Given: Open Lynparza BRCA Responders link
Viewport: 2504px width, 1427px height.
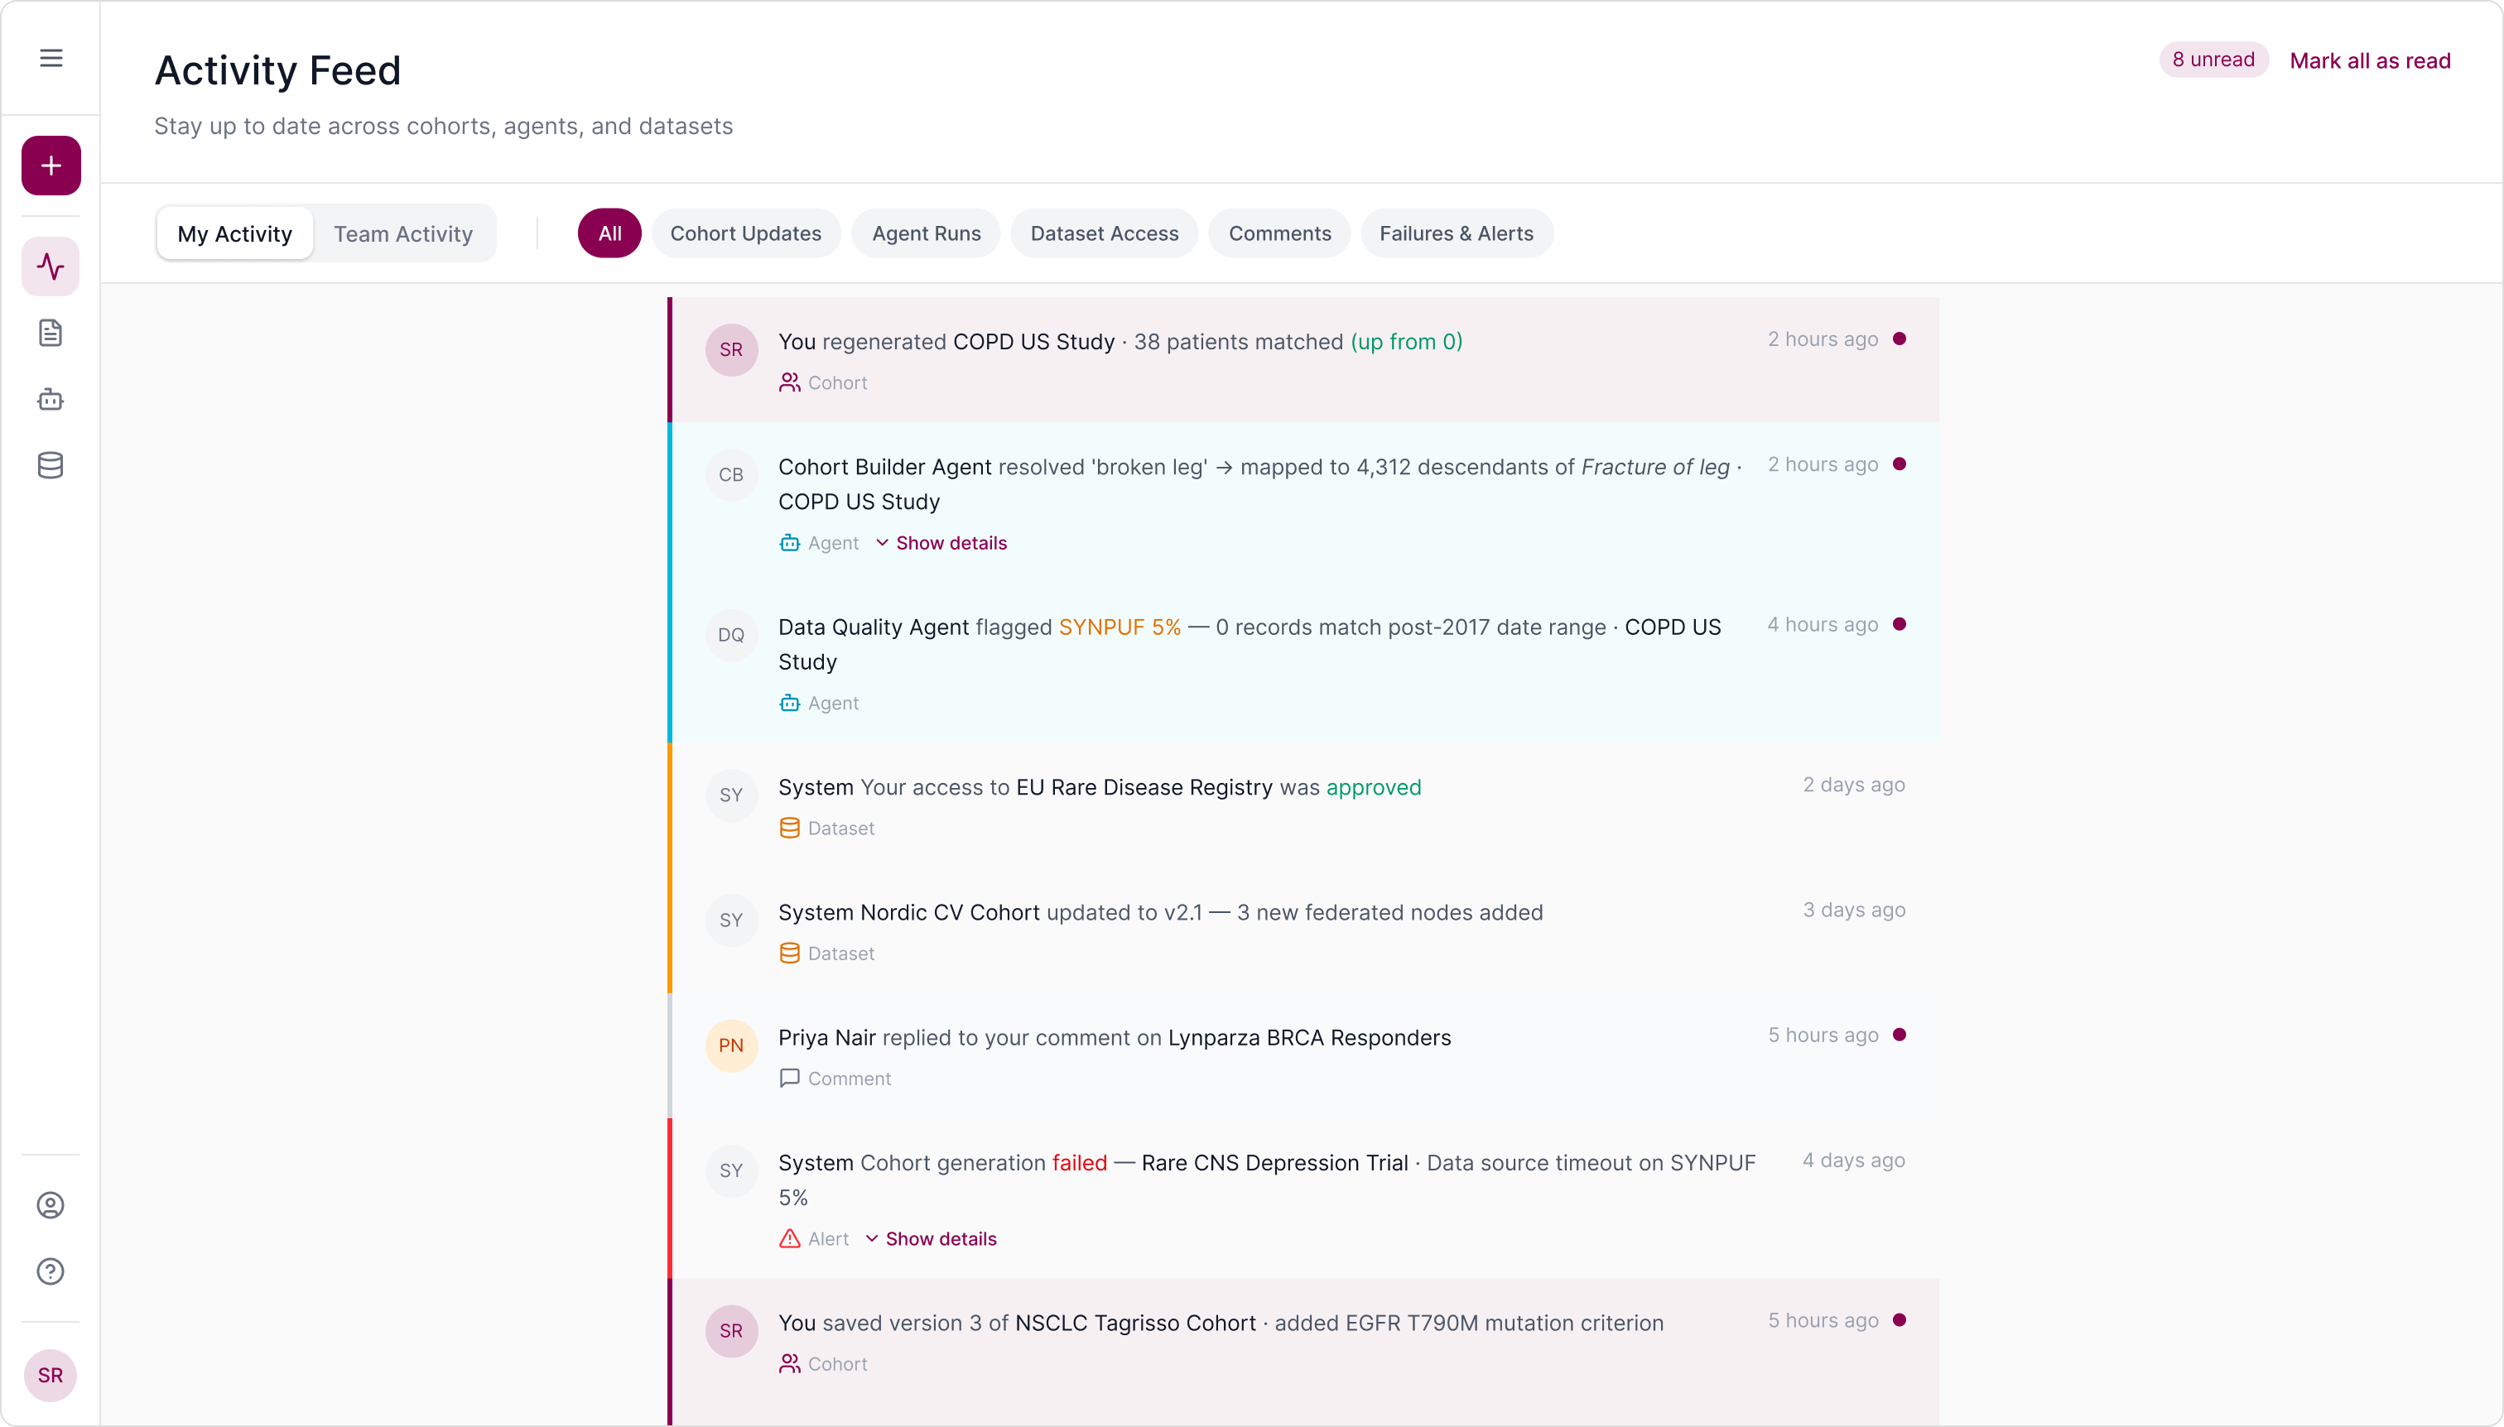Looking at the screenshot, I should click(x=1309, y=1038).
